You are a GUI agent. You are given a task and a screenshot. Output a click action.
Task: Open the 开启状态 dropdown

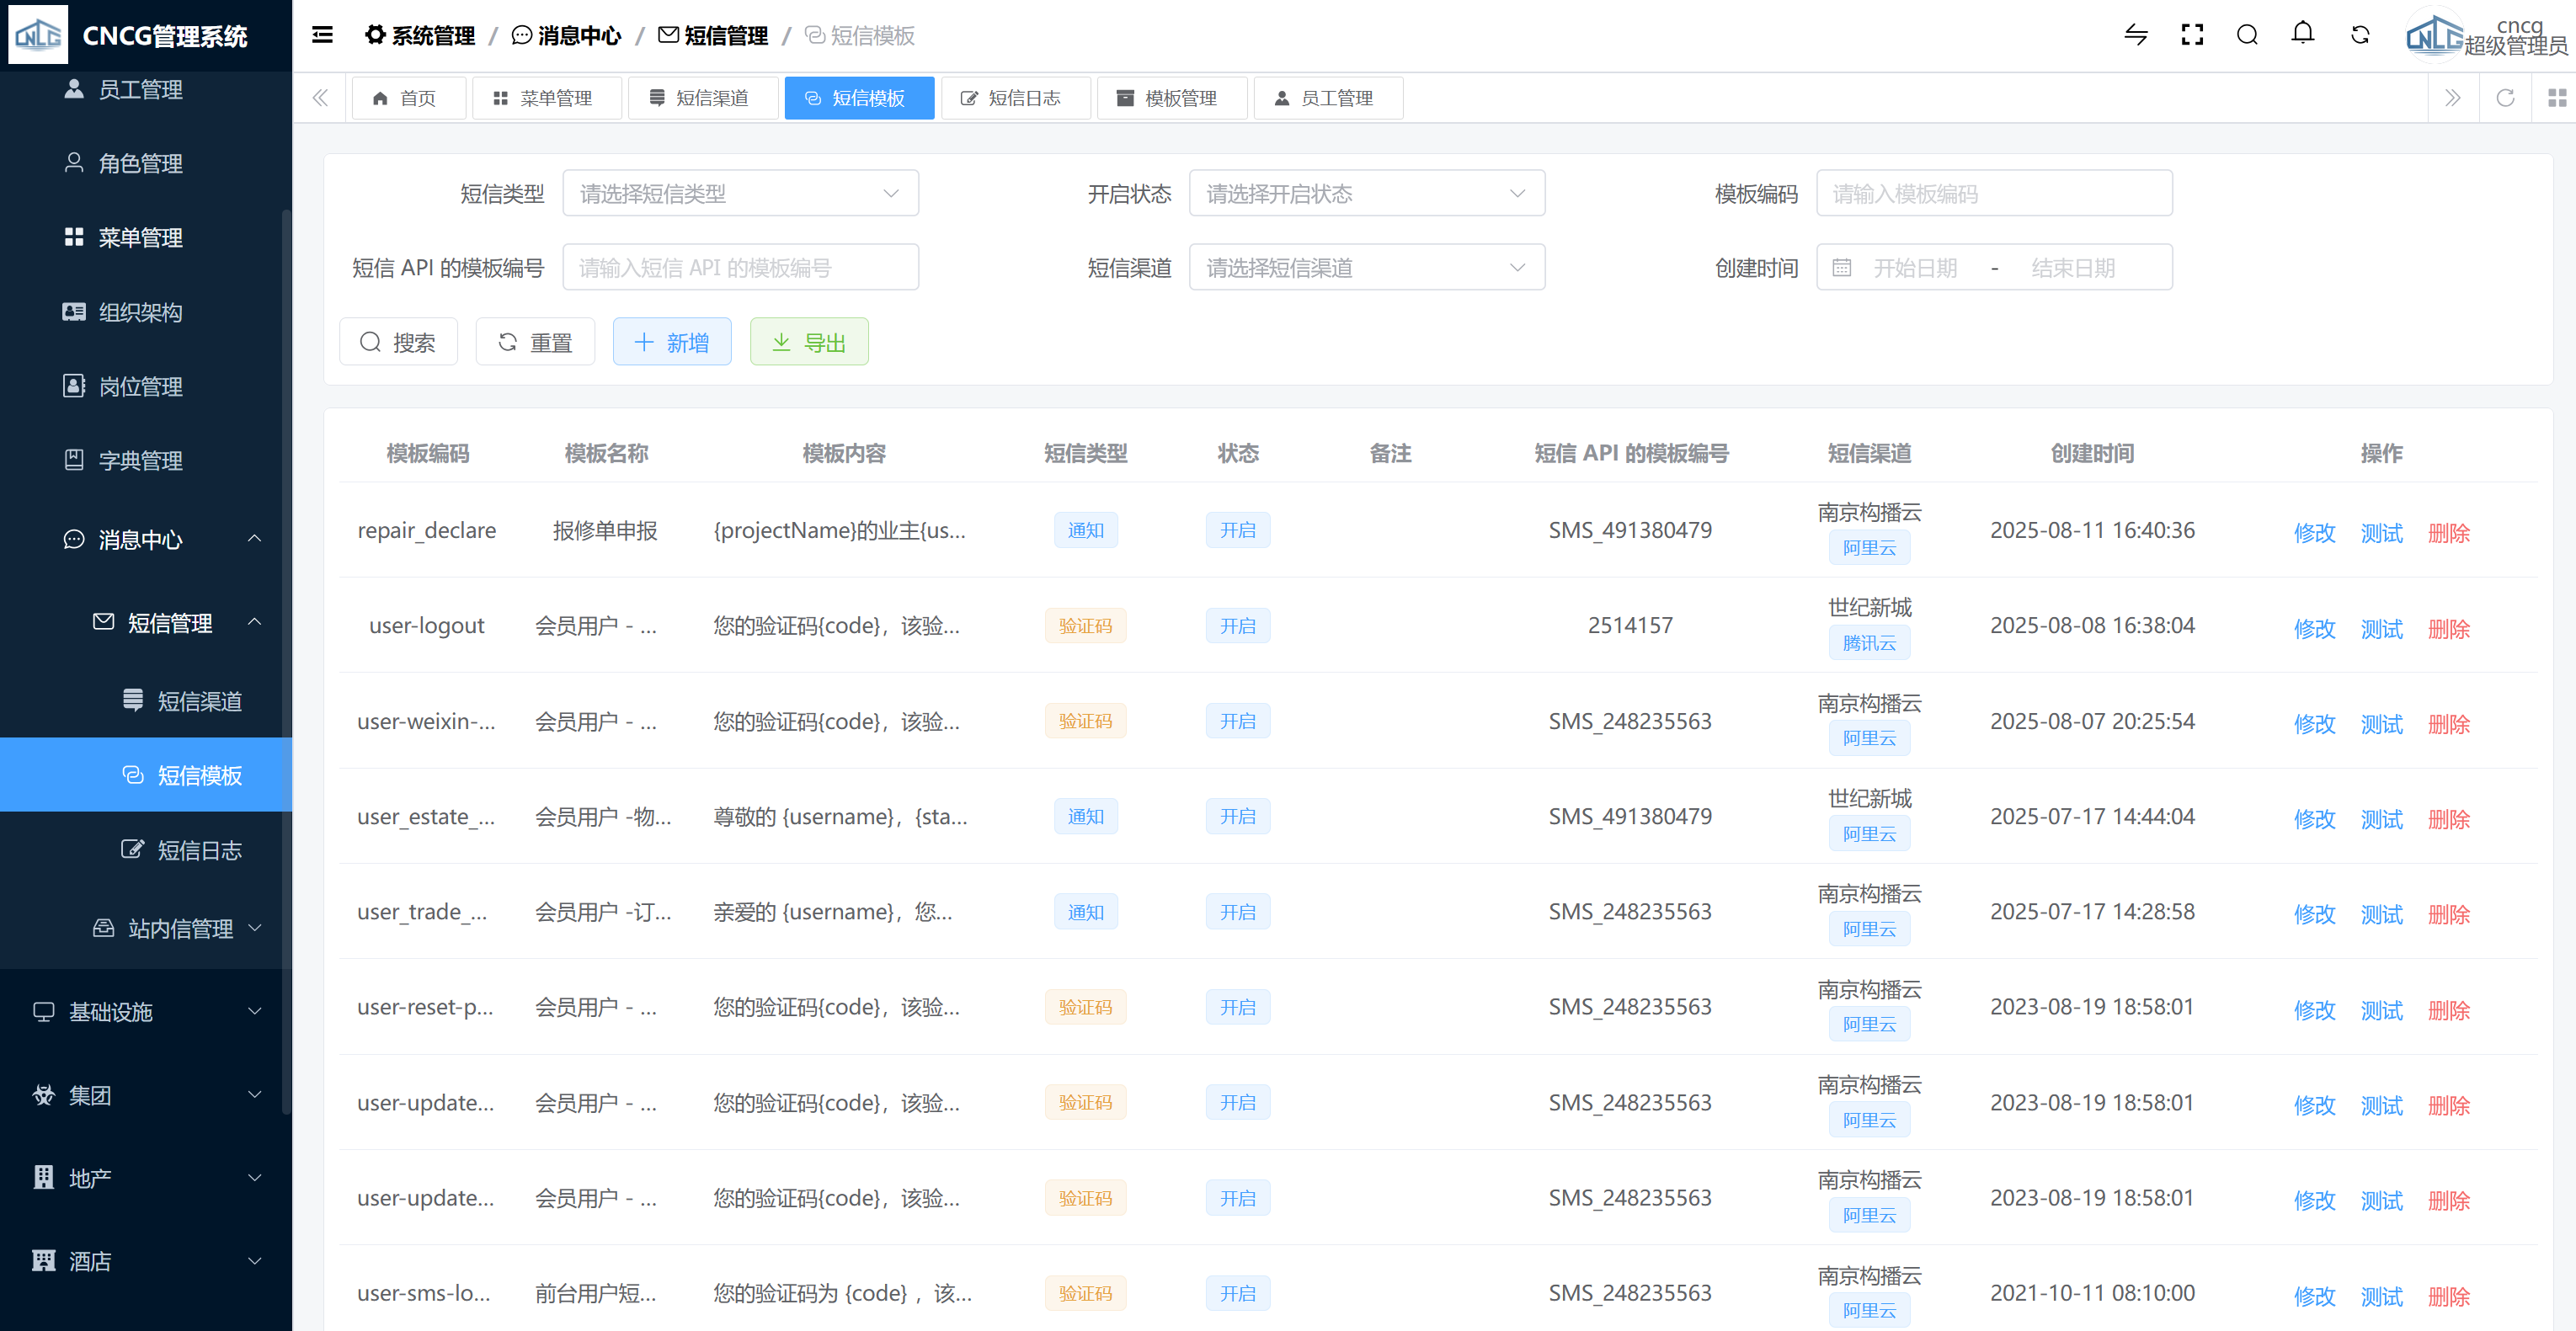[1366, 193]
